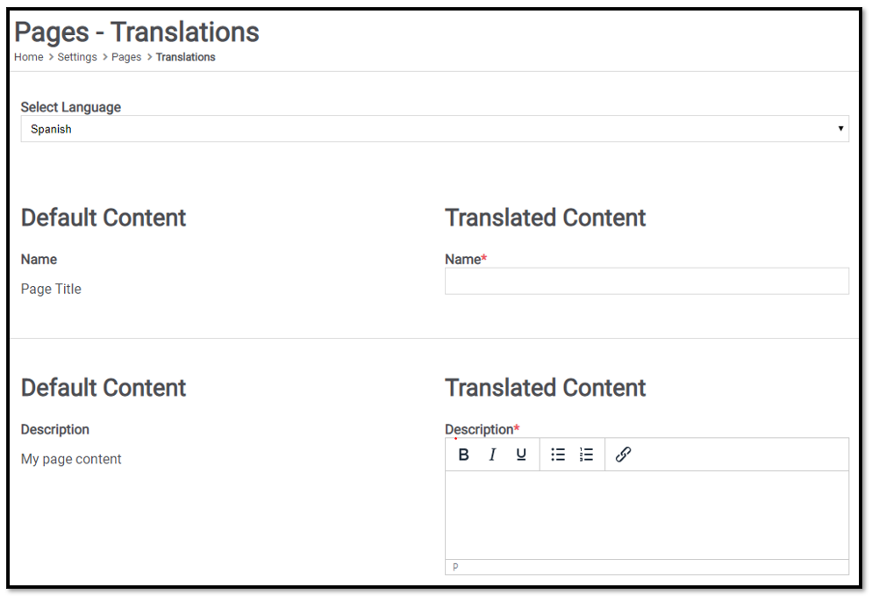872x602 pixels.
Task: Insert a bulleted list
Action: 558,455
